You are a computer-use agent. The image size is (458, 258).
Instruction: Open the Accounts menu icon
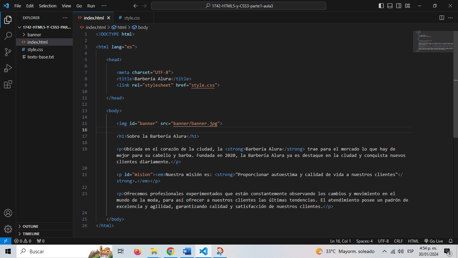8,213
